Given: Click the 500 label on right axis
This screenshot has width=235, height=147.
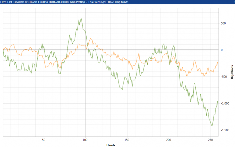Looking at the screenshot, I should pyautogui.click(x=223, y=23).
